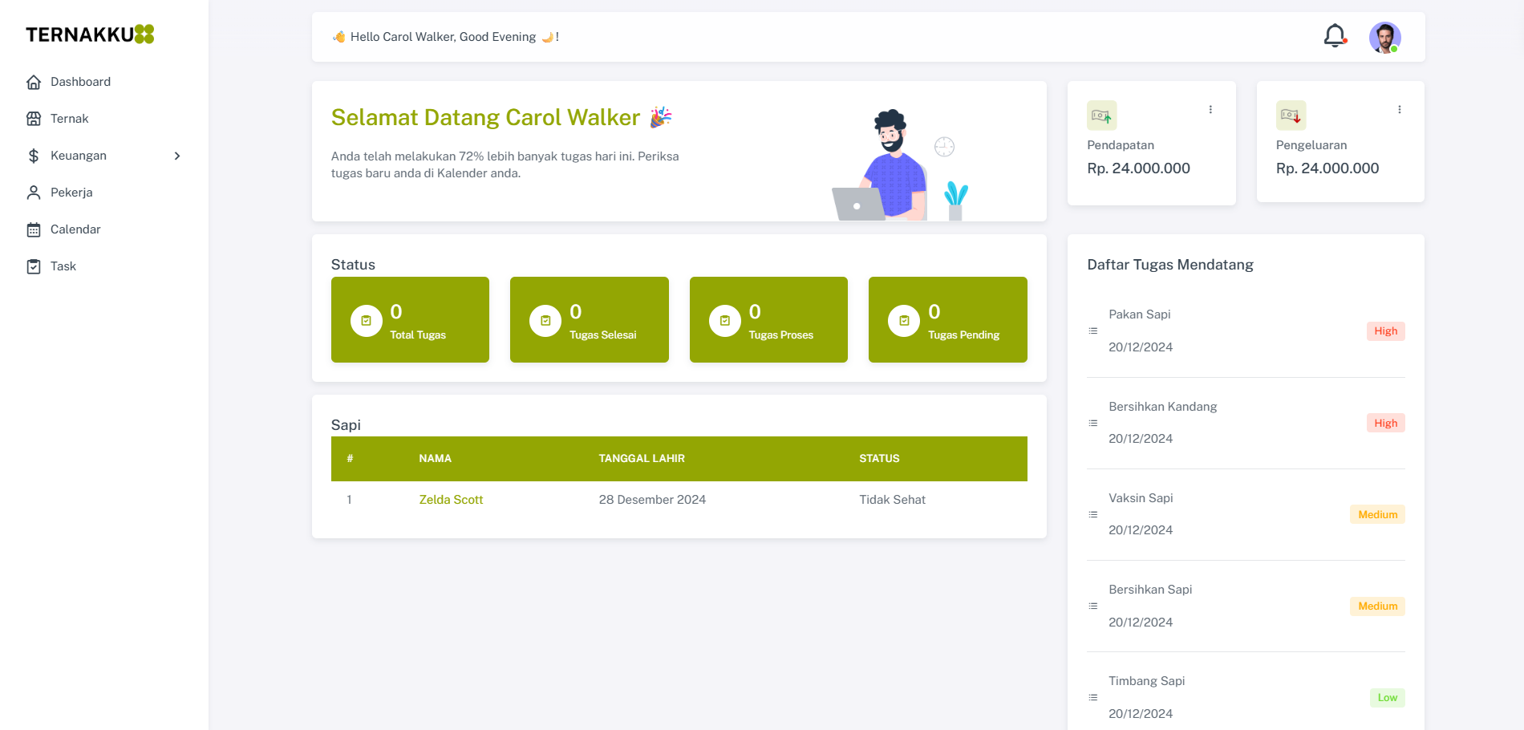Expand the Keuangan submenu chevron

[177, 156]
